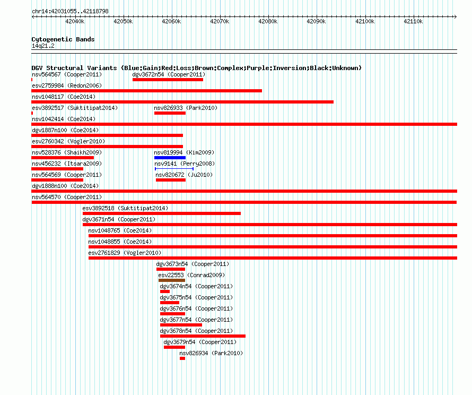Viewport: 472px width, 395px height.
Task: Select the brown complex bar under esv22553
Action: [172, 280]
